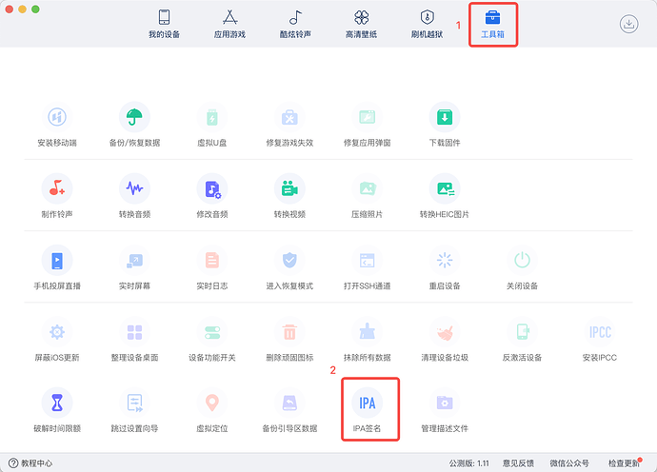
Task: Click 检查更新 in status bar
Action: (624, 463)
